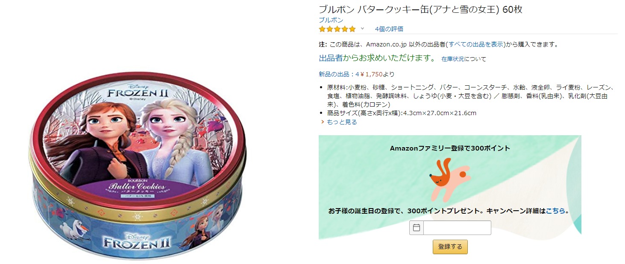Click the chevron arrow before もっと見る
Screen dimensions: 625x264
(323, 122)
